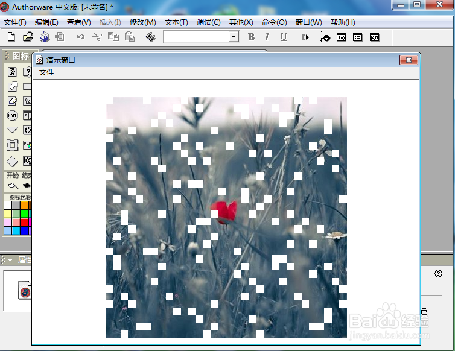Toggle Bold text formatting
Screen dimensions: 455x351
(251, 37)
